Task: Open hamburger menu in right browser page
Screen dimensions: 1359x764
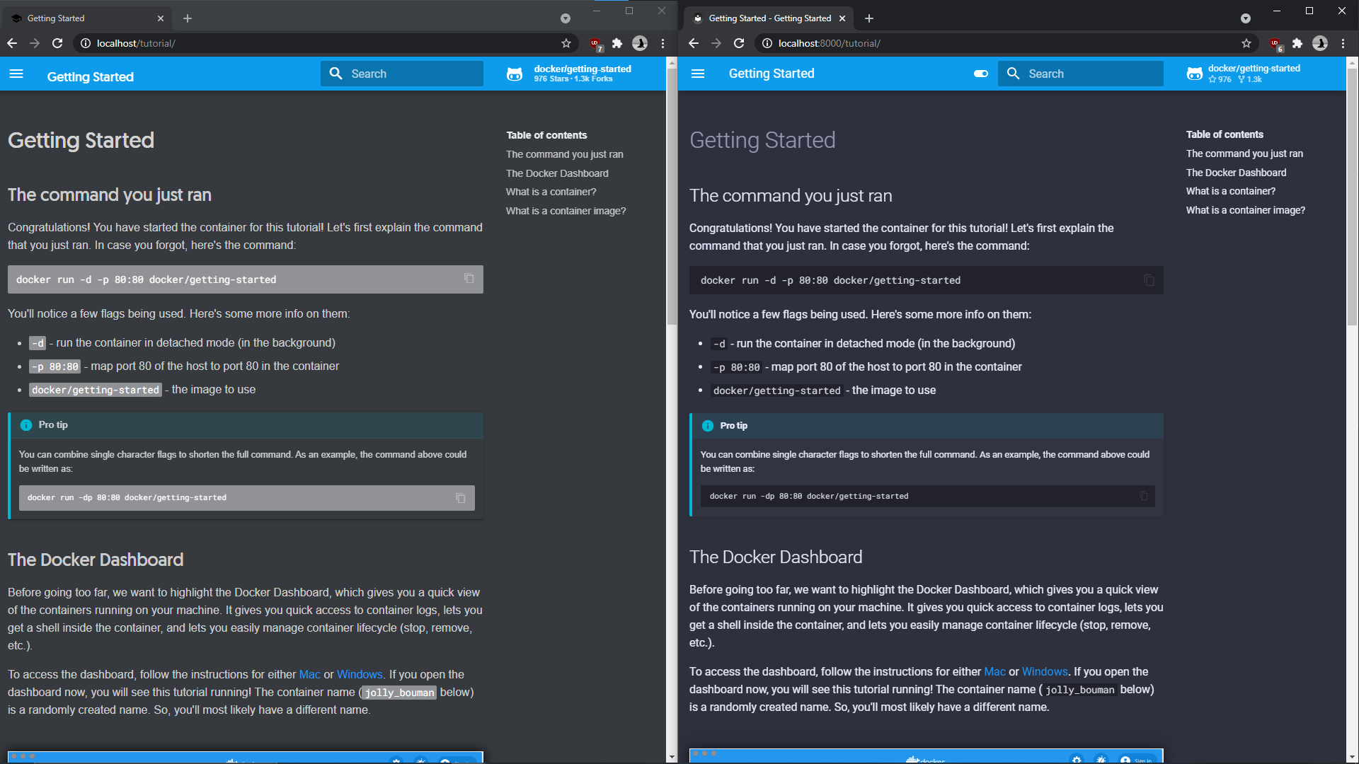Action: (697, 74)
